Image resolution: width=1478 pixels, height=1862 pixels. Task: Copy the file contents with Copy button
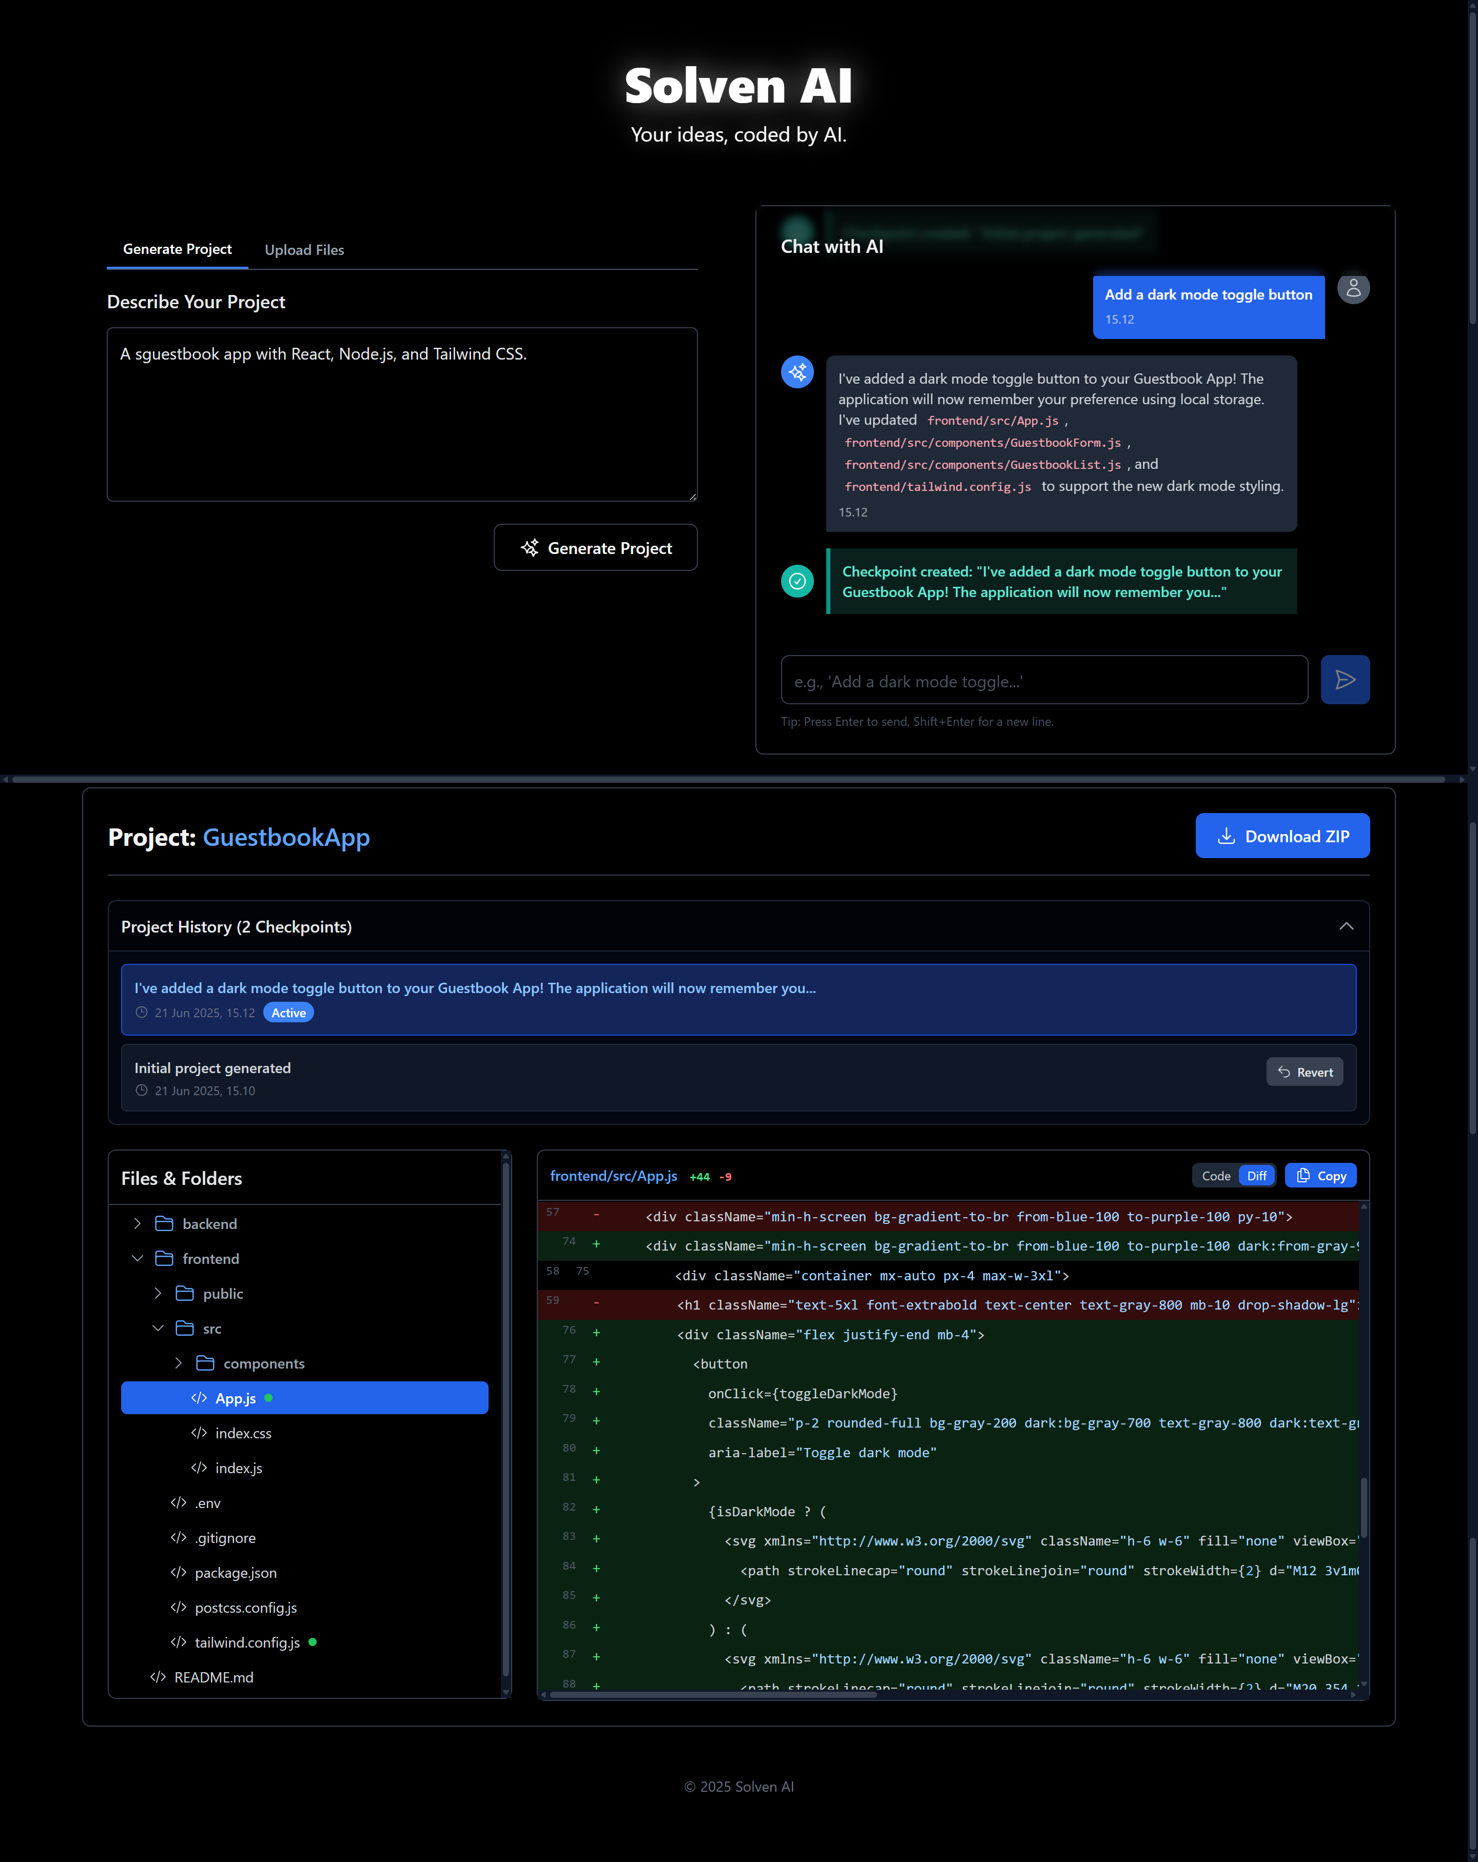pos(1320,1175)
